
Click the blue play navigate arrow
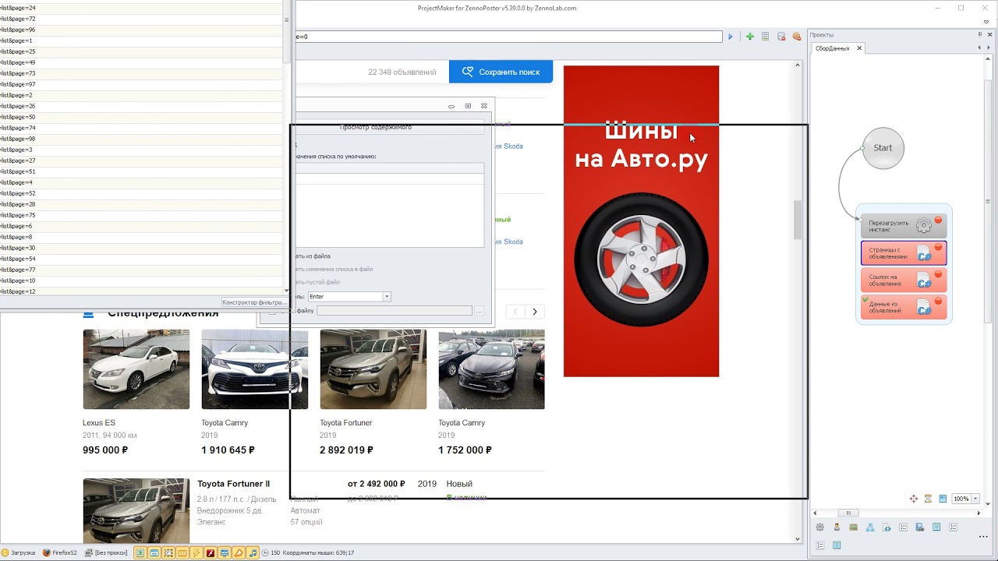(731, 37)
